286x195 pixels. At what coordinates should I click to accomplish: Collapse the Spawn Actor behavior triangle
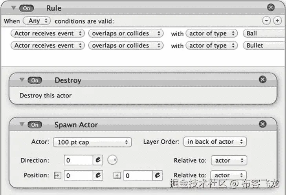(x=22, y=124)
